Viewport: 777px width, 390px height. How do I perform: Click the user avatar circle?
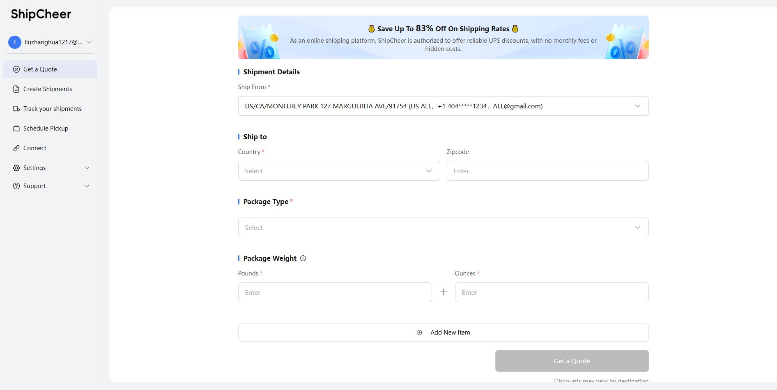(x=15, y=42)
